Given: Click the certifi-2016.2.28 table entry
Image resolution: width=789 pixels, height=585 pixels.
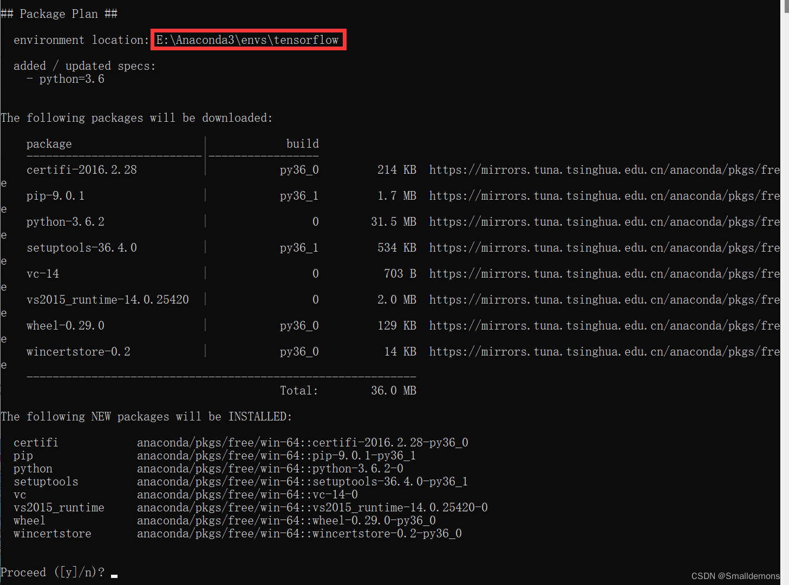Looking at the screenshot, I should 82,170.
